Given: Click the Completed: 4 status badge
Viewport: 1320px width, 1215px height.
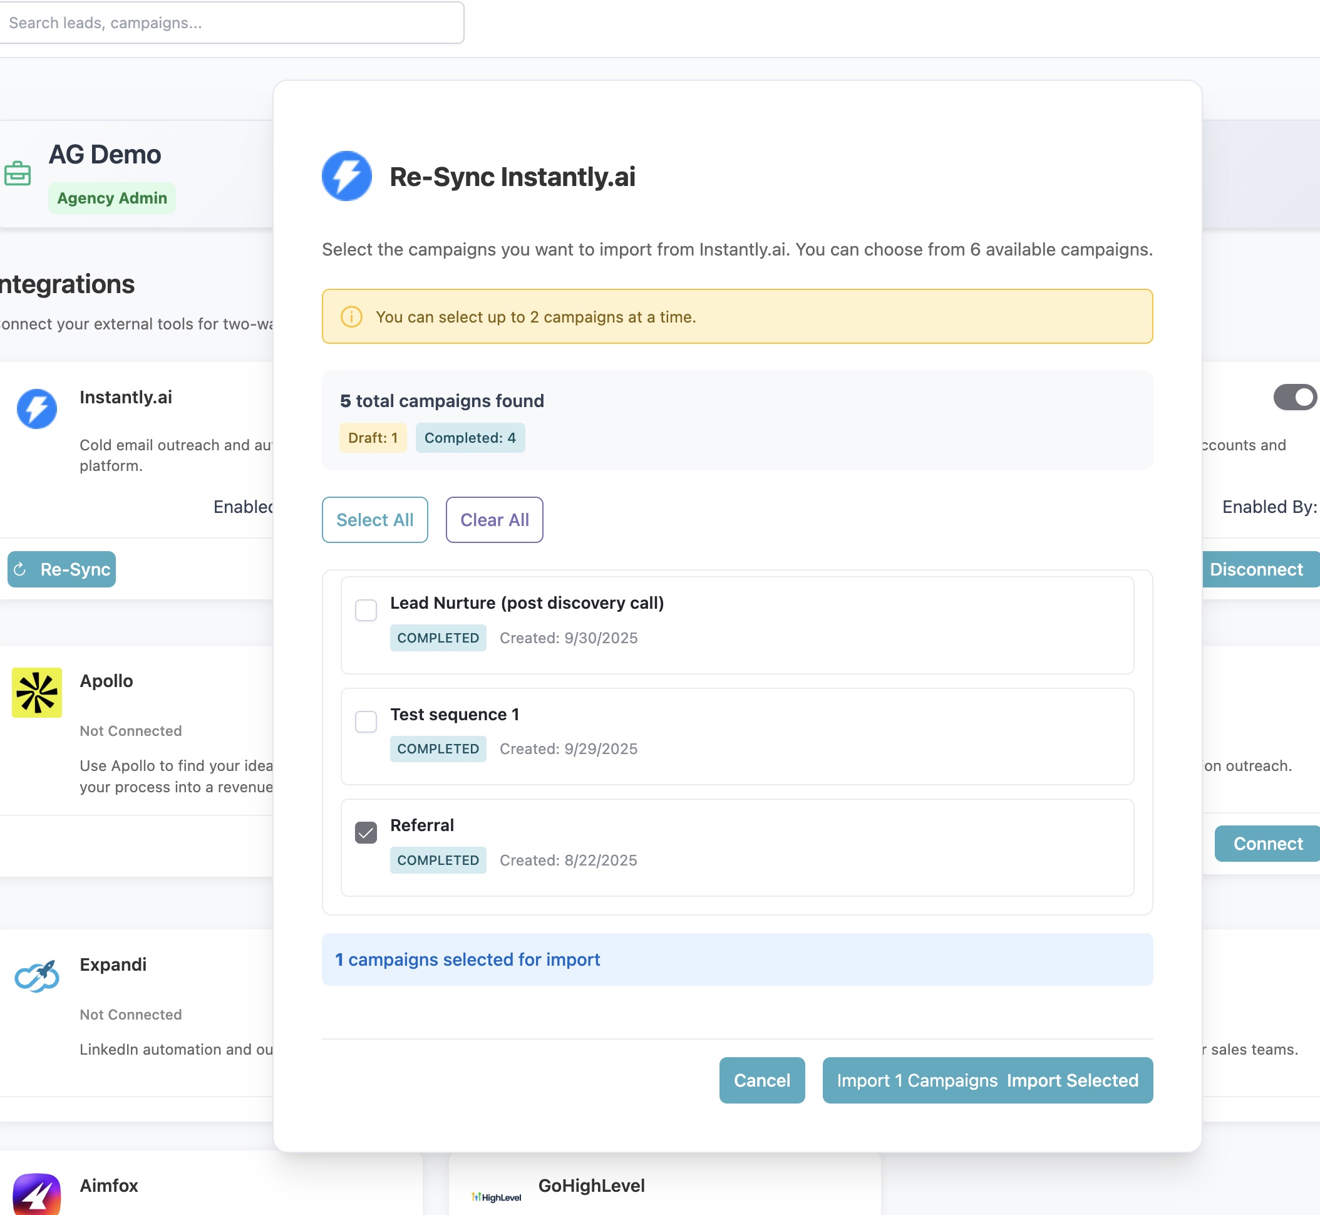Looking at the screenshot, I should click(470, 438).
